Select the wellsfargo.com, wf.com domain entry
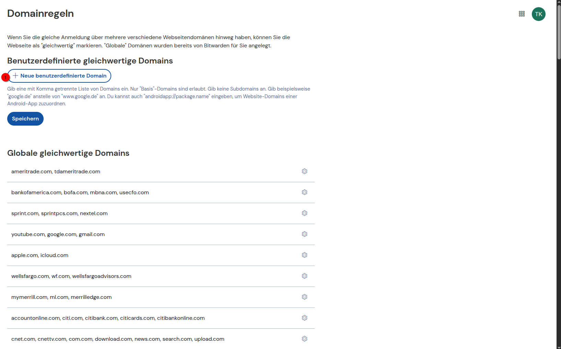The width and height of the screenshot is (561, 349). tap(71, 276)
